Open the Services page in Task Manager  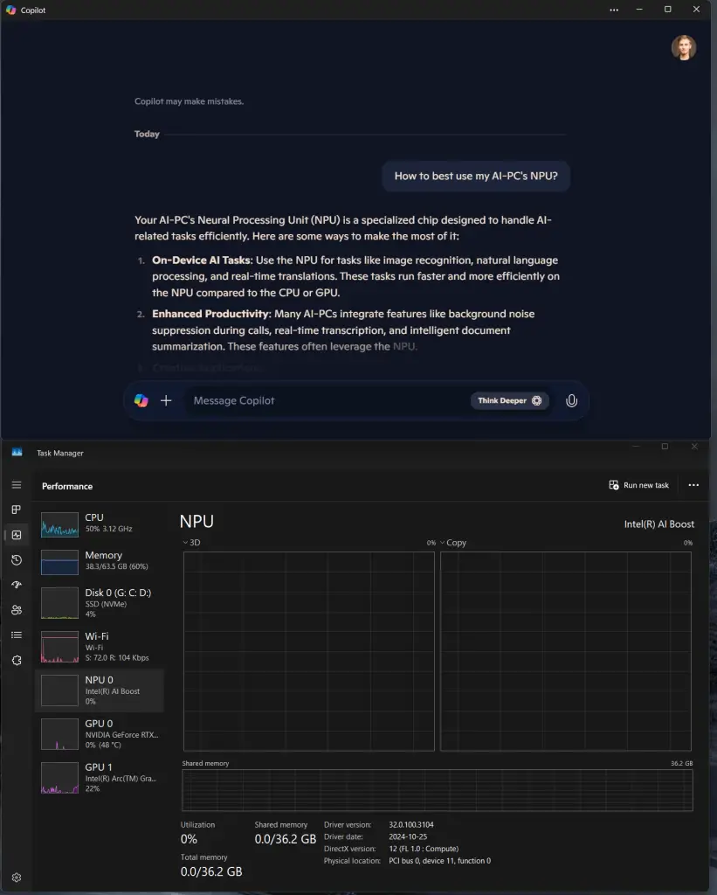(x=16, y=661)
